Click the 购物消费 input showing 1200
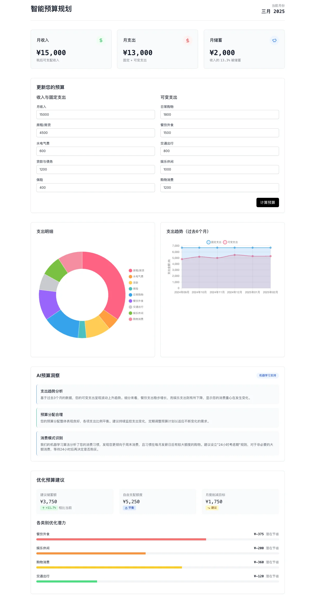The height and width of the screenshot is (602, 319). (x=219, y=187)
